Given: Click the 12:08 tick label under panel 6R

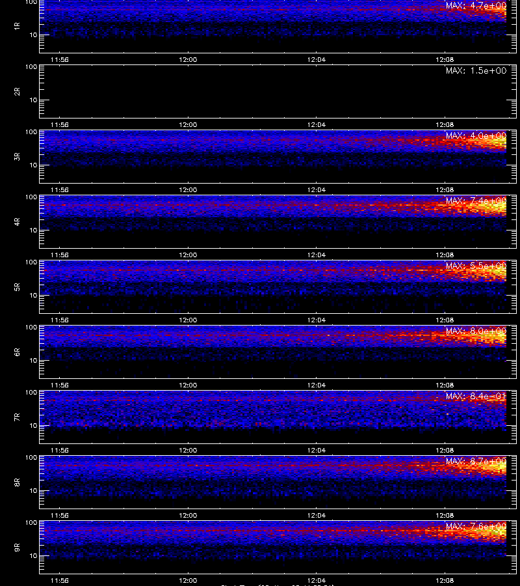Looking at the screenshot, I should [445, 385].
